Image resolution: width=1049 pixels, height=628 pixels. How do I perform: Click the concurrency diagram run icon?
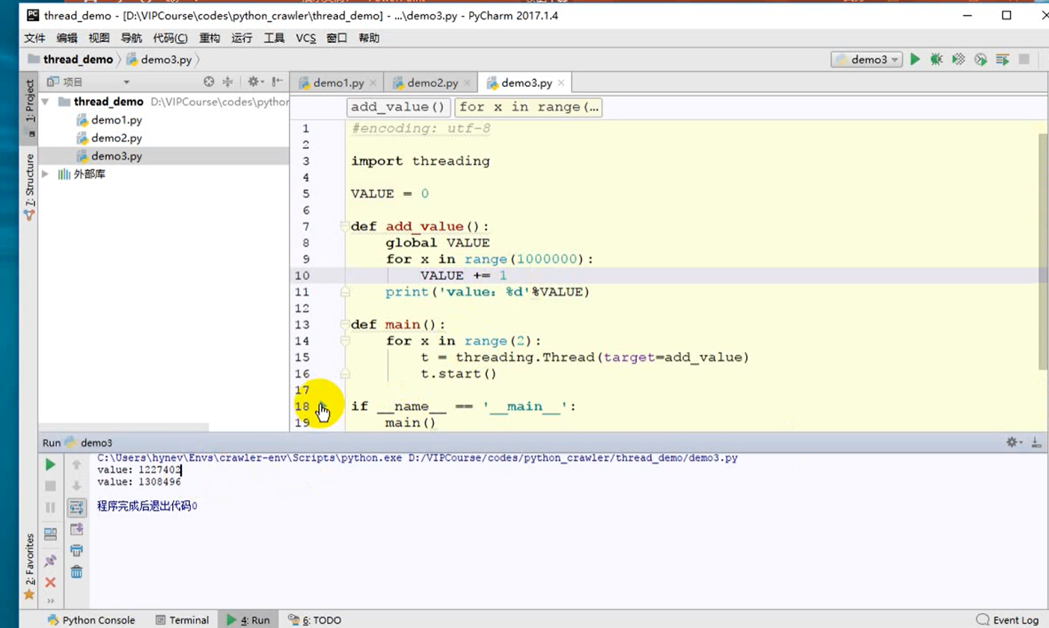tap(1003, 59)
